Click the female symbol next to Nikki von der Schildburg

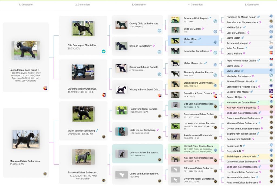tap(158, 130)
